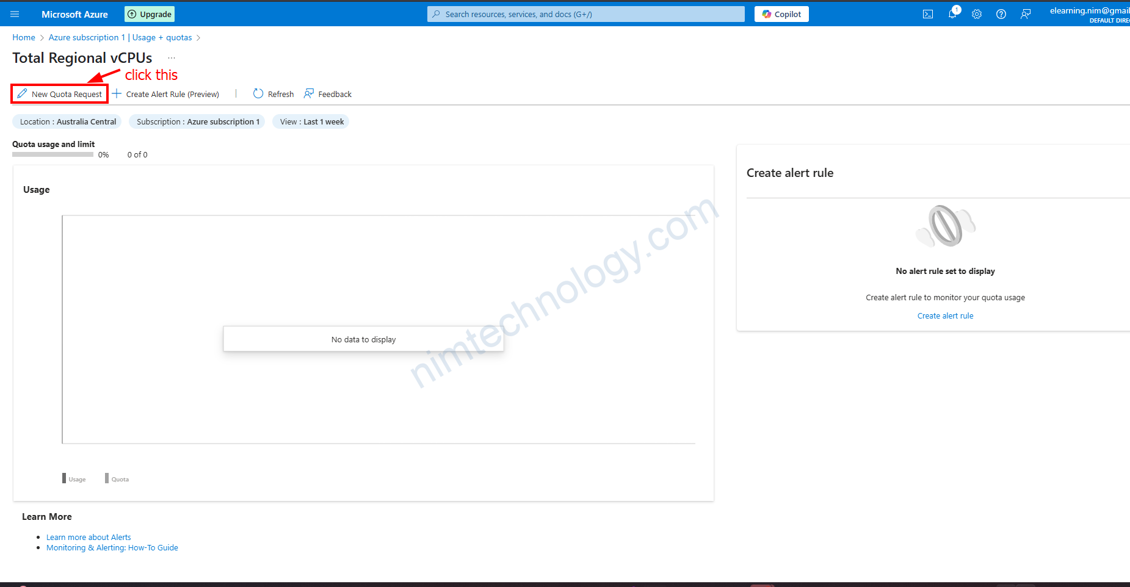Click the Upgrade button
This screenshot has height=587, width=1130.
click(x=150, y=14)
